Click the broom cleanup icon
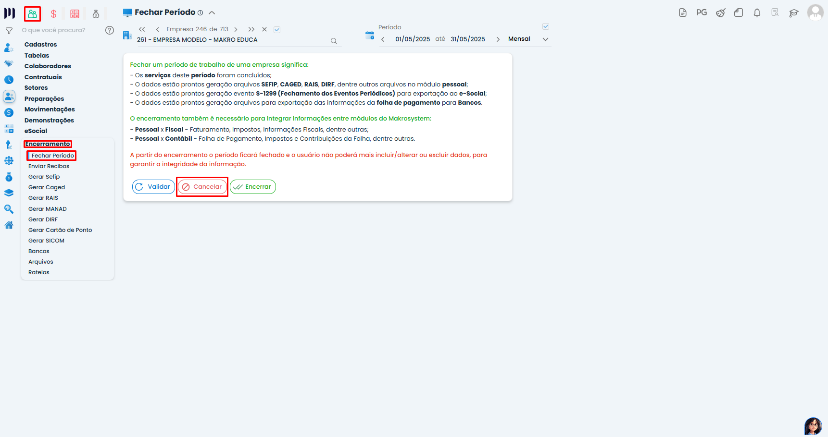The image size is (828, 437). coord(720,13)
